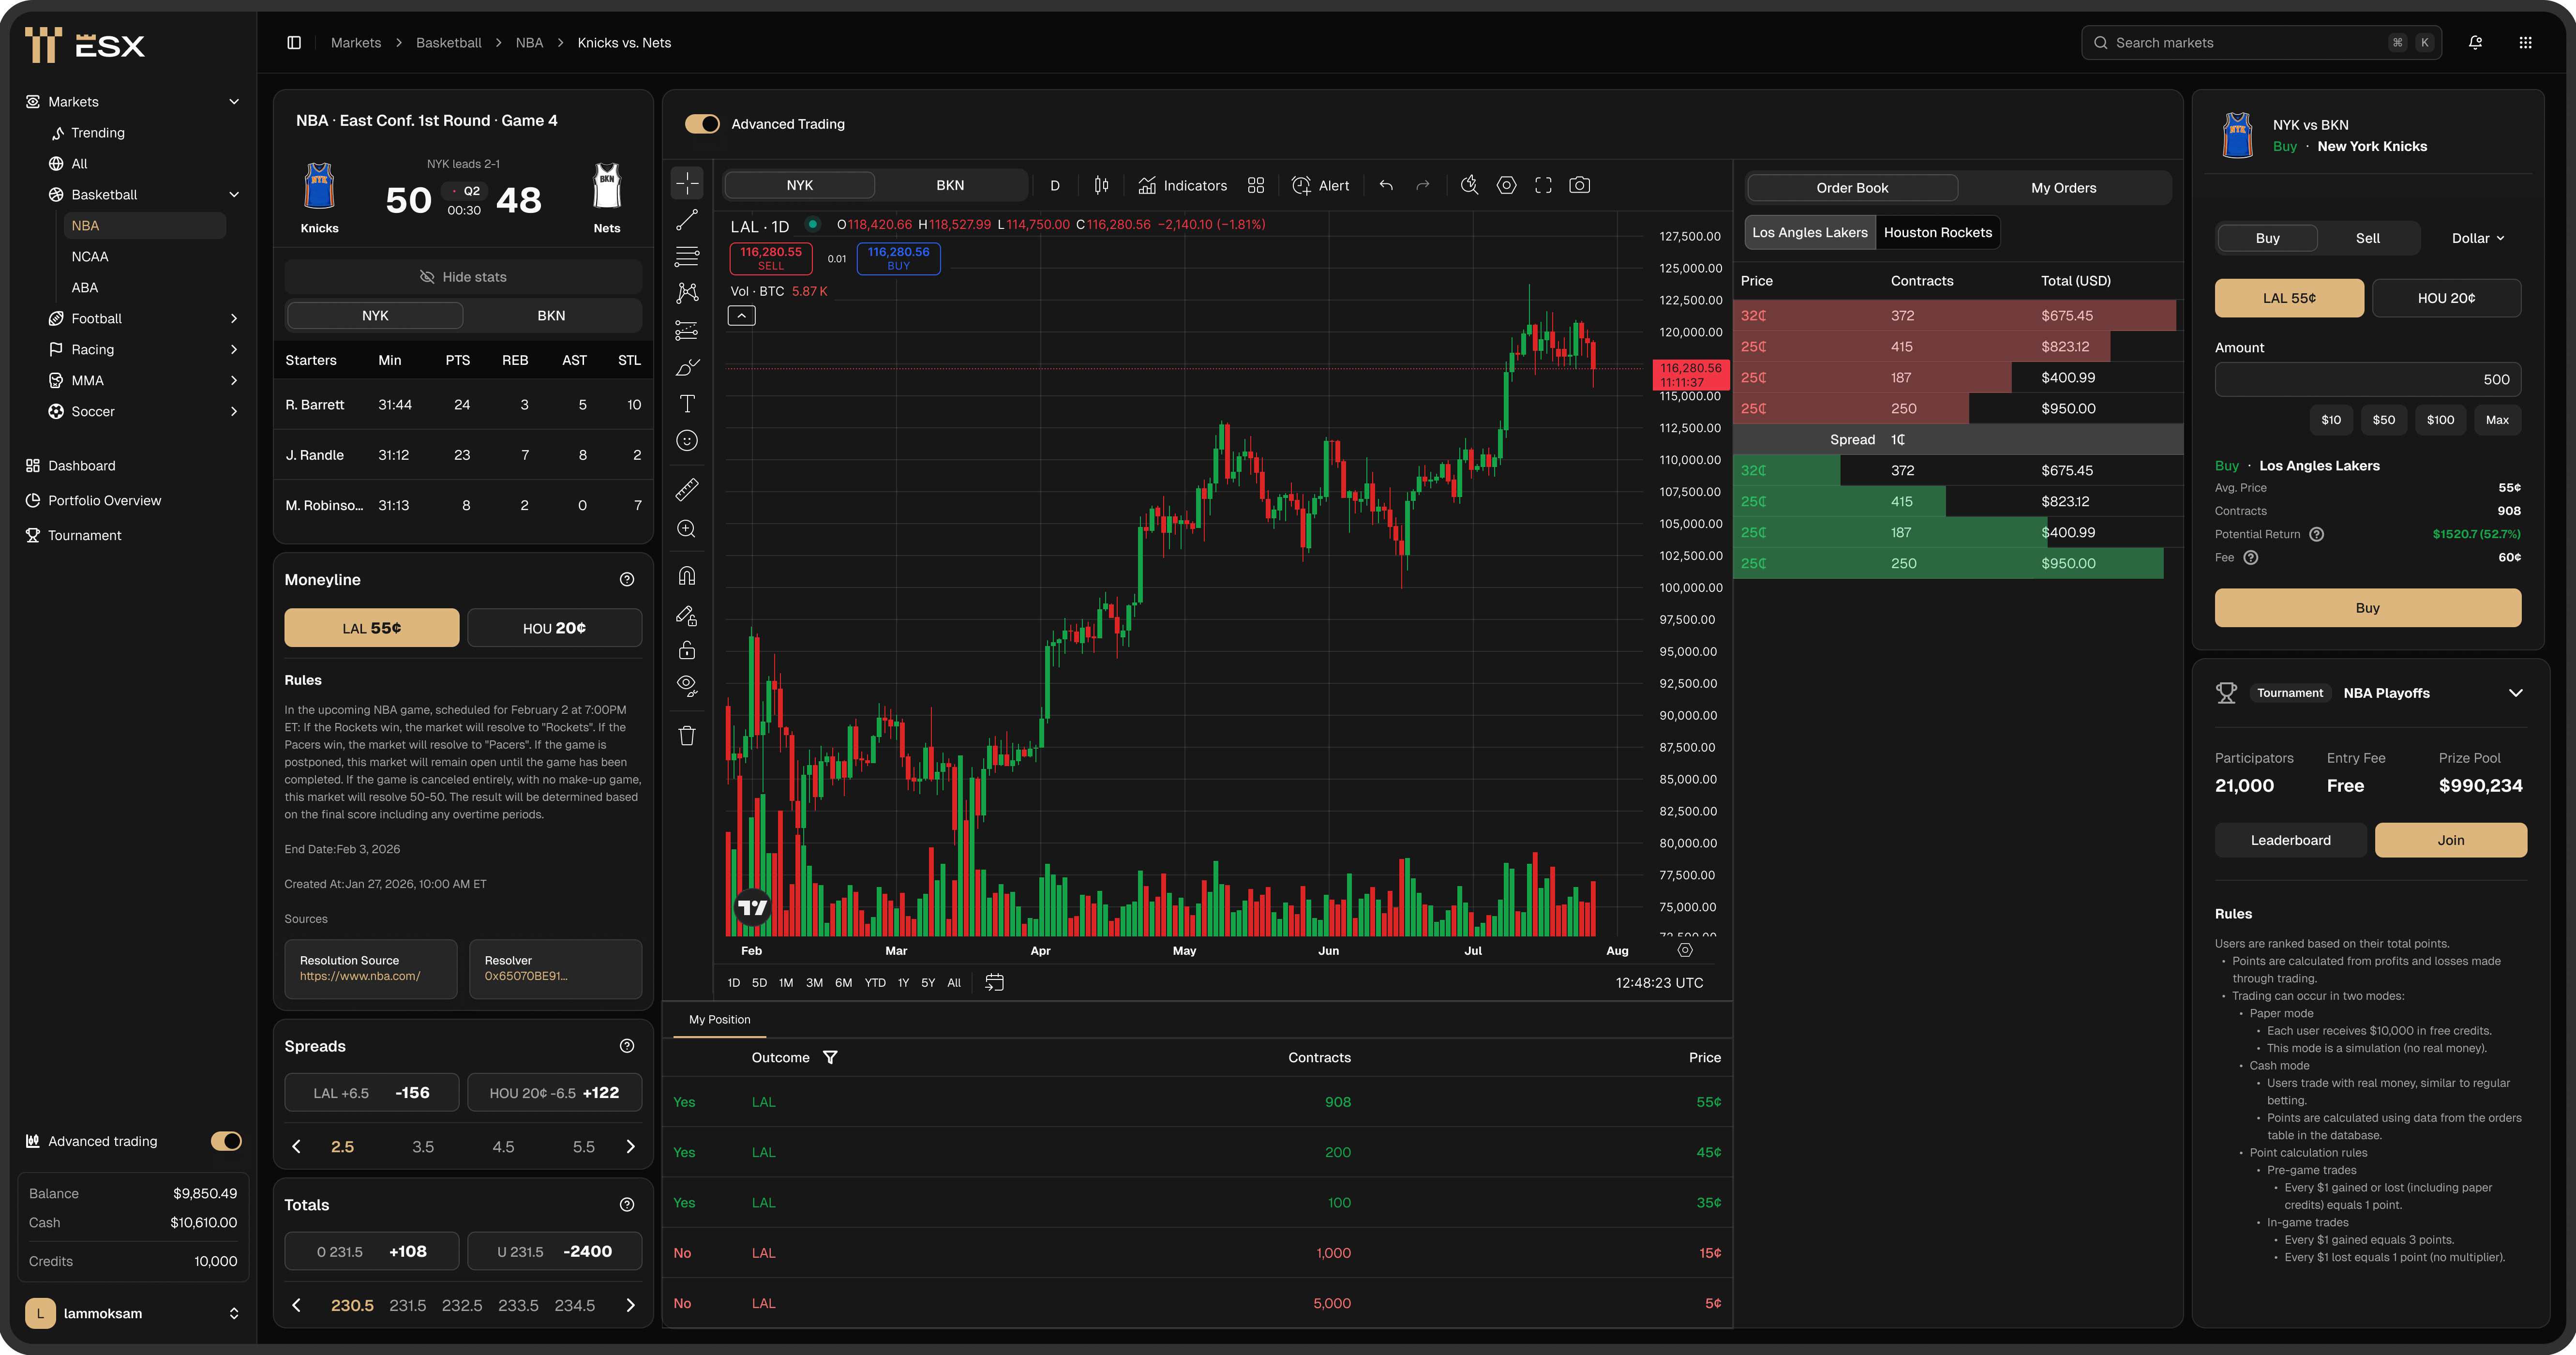The height and width of the screenshot is (1355, 2576).
Task: Take a chart snapshot with camera icon
Action: pos(1579,185)
